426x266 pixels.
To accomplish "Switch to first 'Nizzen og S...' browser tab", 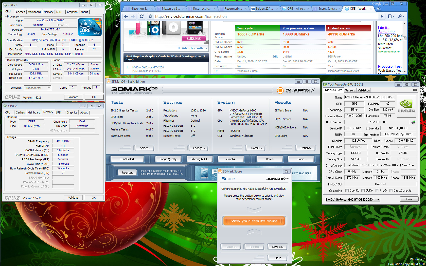I will tap(139, 9).
